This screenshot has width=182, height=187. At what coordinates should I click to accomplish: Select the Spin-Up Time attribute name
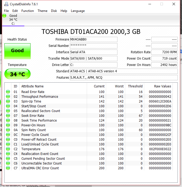click(31, 101)
